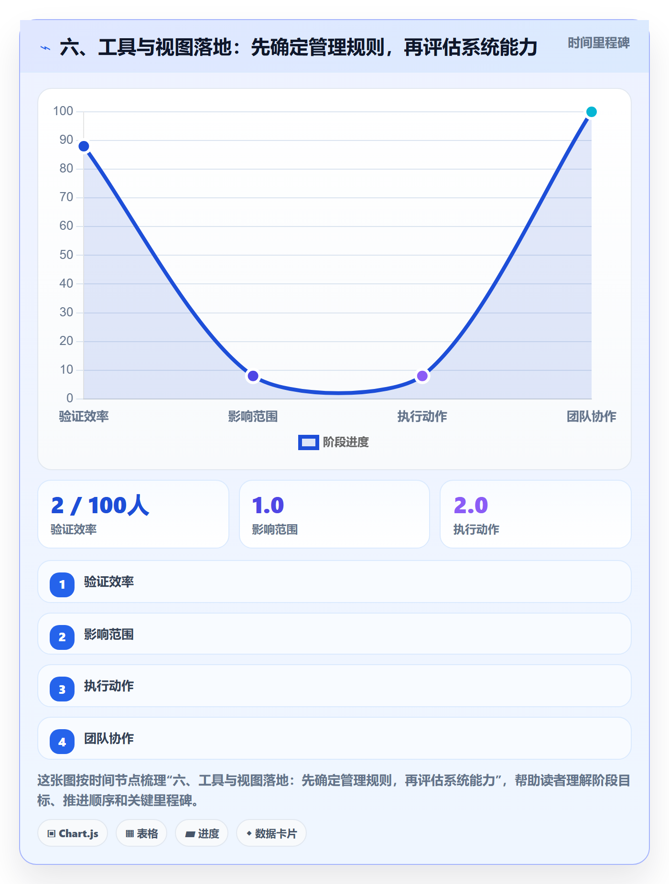669x884 pixels.
Task: Click the step badge numbered 4
Action: pos(62,742)
